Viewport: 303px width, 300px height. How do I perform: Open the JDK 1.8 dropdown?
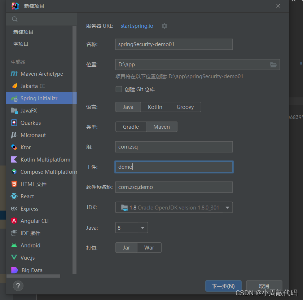click(174, 207)
